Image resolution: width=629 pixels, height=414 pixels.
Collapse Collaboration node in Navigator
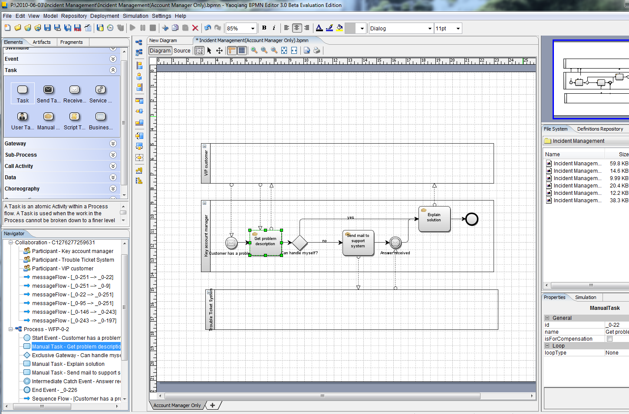10,243
